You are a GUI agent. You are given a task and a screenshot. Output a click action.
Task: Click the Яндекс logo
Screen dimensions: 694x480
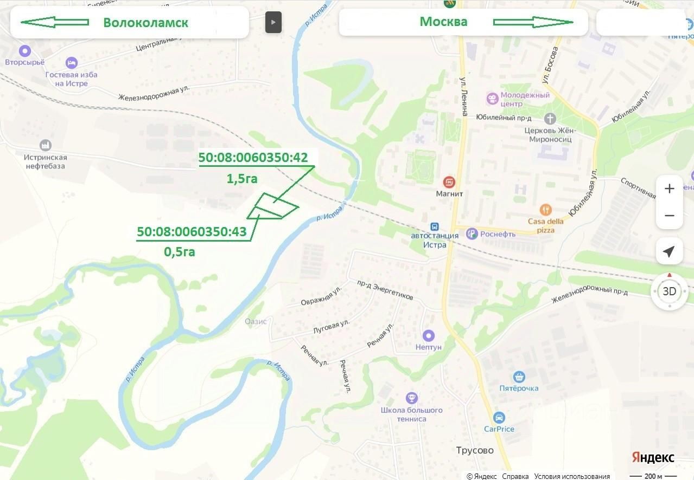click(x=653, y=457)
